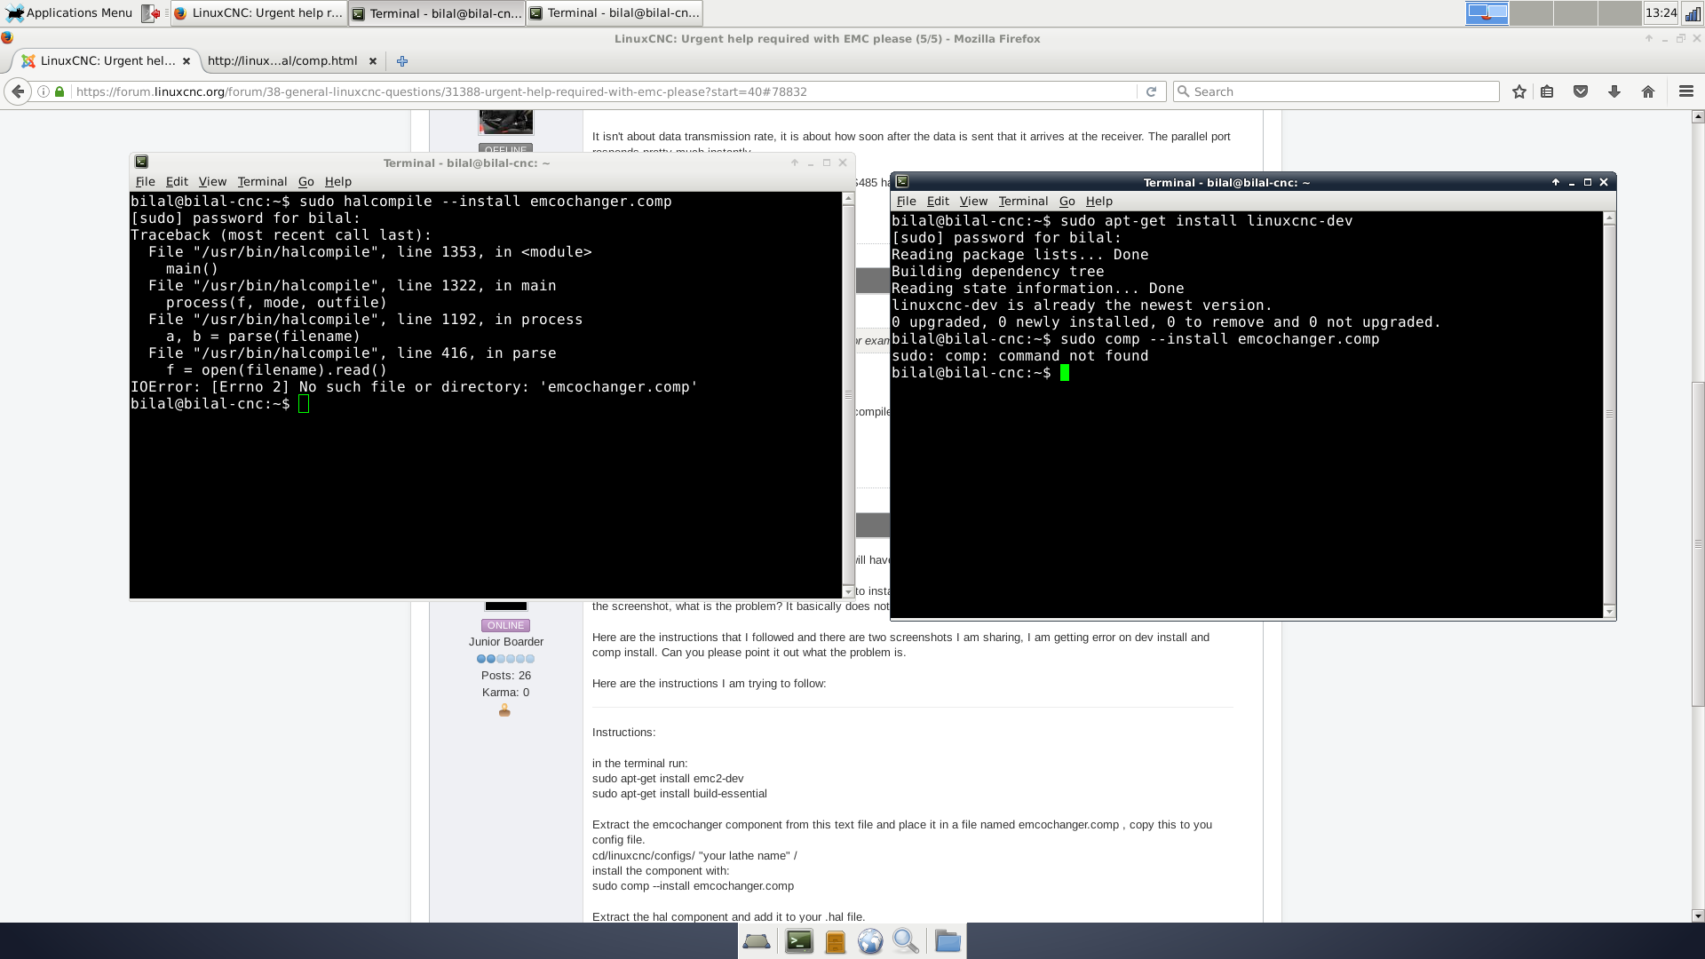
Task: Open Edit menu in left terminal
Action: (x=177, y=181)
